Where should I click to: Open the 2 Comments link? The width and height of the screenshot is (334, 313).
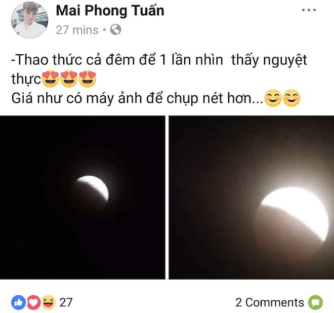click(269, 302)
